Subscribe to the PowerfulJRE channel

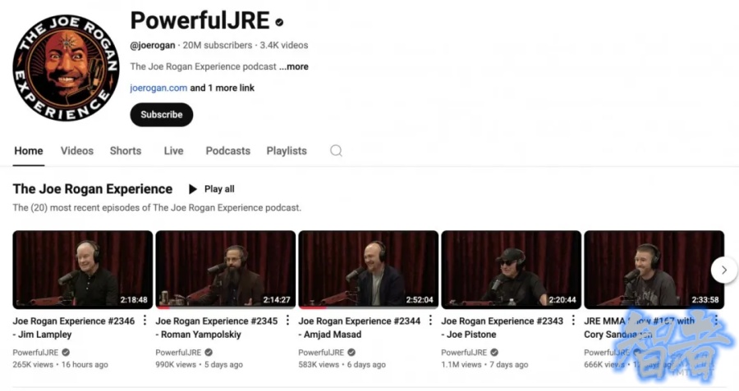(162, 115)
